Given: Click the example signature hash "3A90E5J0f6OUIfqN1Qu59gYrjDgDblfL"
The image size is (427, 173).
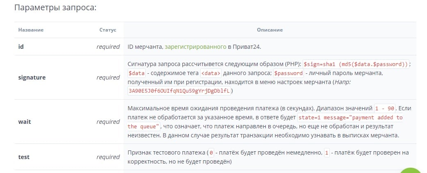Looking at the screenshot, I should click(179, 91).
